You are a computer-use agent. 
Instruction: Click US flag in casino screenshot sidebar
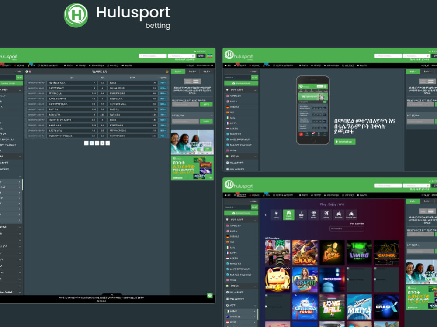coord(227,231)
